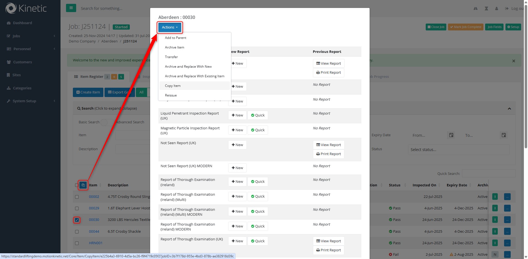Viewport: 528px width, 259px height.
Task: Click the All filter button
Action: (x=141, y=92)
